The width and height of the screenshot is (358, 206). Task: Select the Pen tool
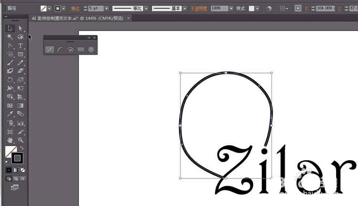pyautogui.click(x=10, y=46)
